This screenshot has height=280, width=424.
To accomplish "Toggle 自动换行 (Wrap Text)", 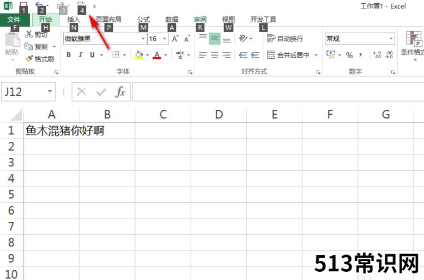I will [x=284, y=39].
